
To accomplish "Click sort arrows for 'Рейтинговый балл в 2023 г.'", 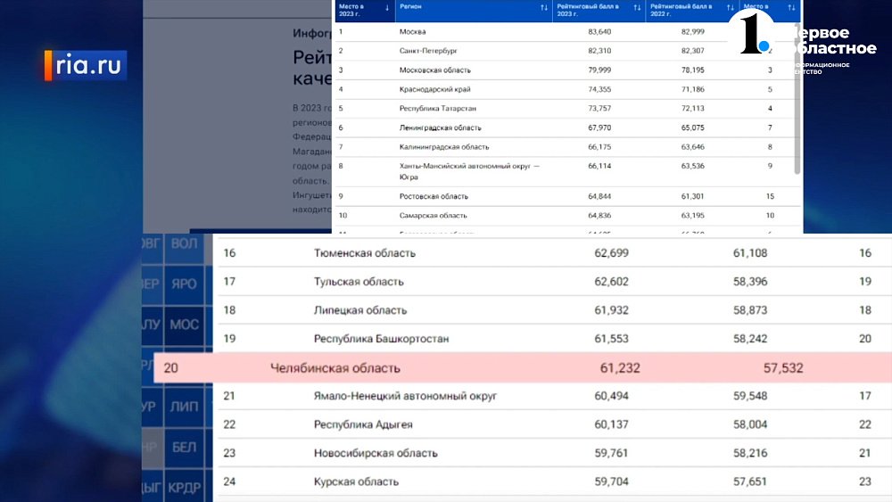I will [x=637, y=8].
